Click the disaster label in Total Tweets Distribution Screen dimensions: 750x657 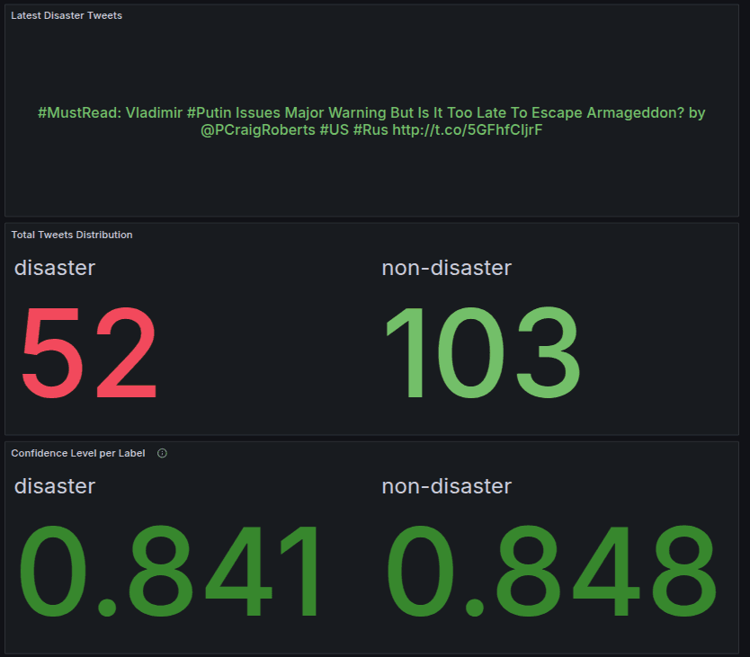click(55, 268)
